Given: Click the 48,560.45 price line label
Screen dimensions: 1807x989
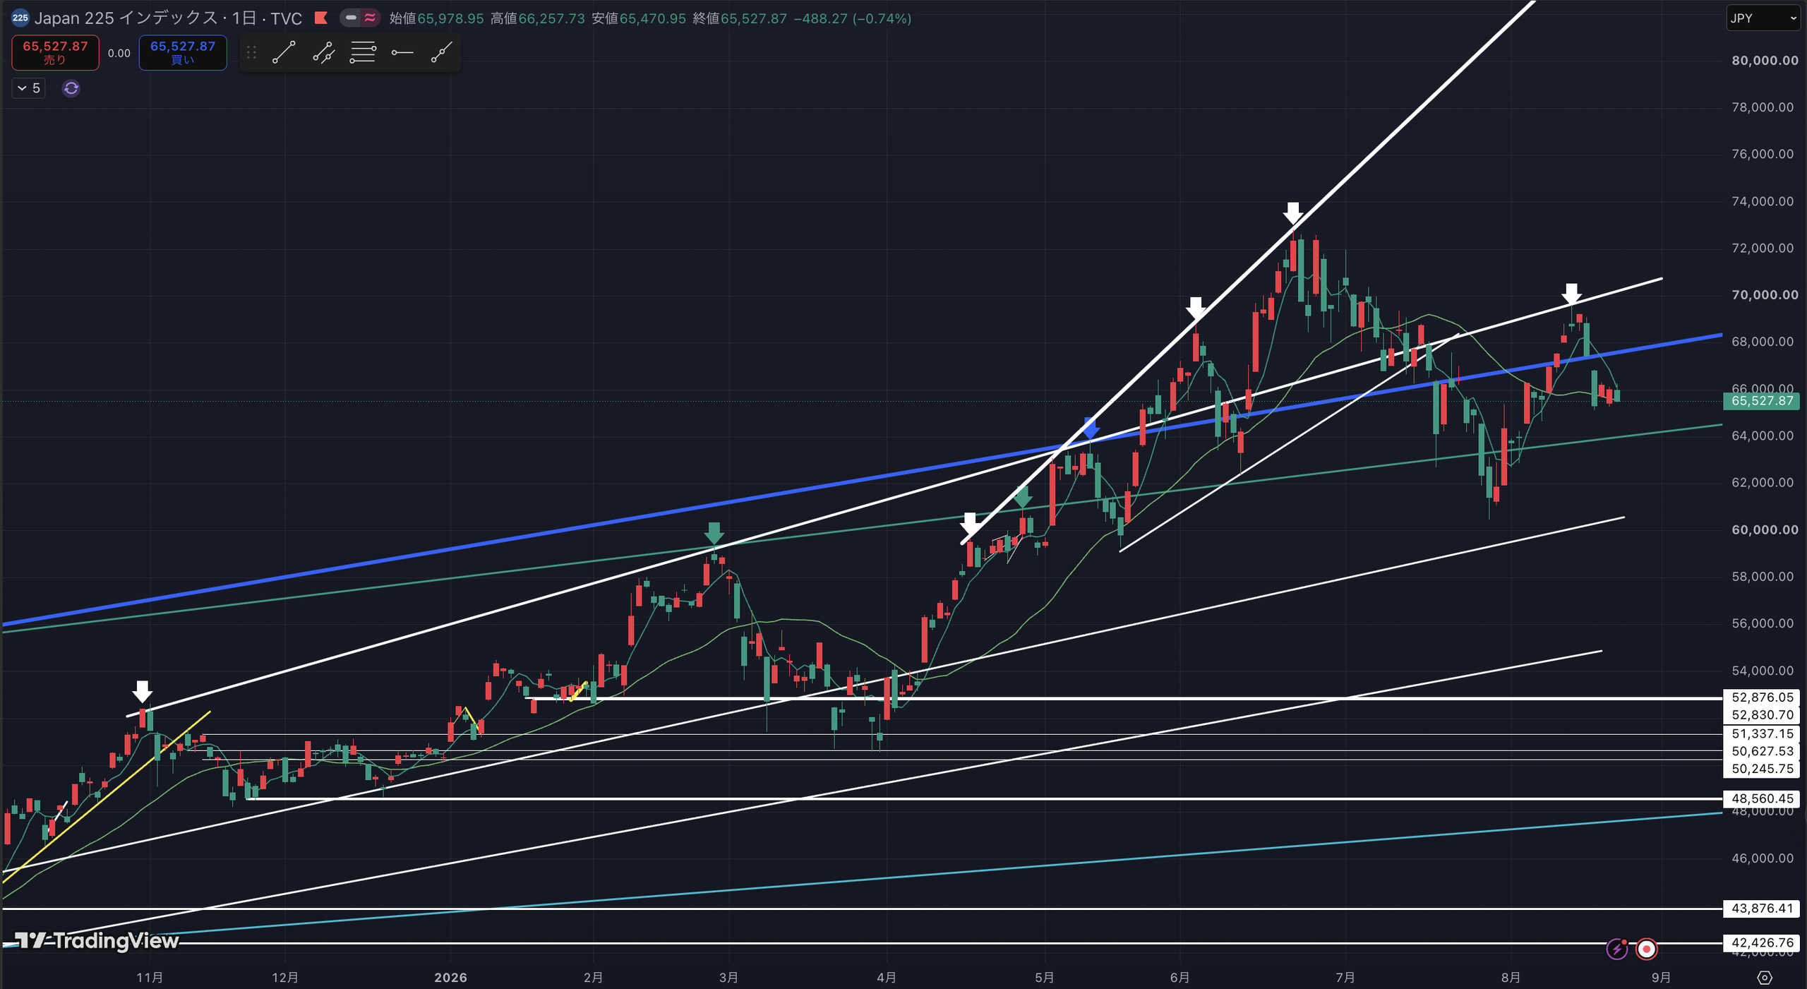Looking at the screenshot, I should point(1763,799).
